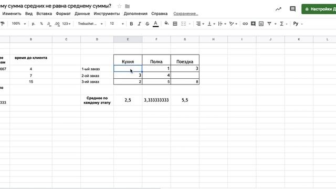
Task: Apply percent format
Action: click(x=41, y=24)
